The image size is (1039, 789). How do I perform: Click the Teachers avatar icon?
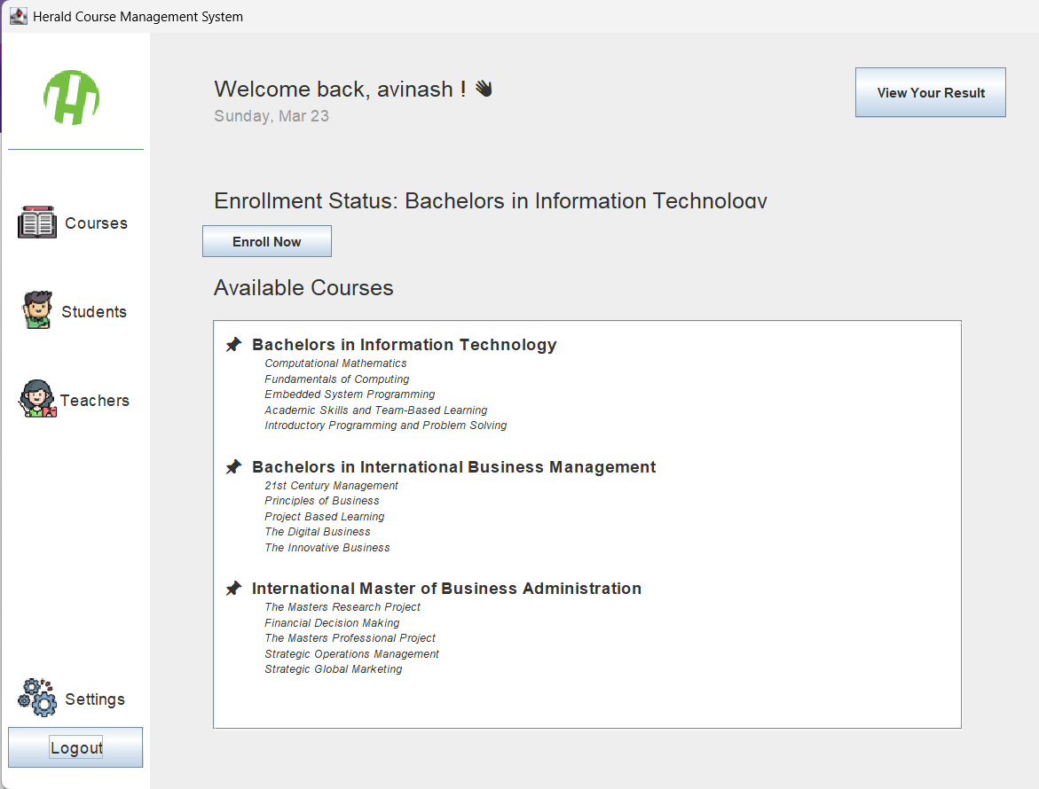point(35,399)
